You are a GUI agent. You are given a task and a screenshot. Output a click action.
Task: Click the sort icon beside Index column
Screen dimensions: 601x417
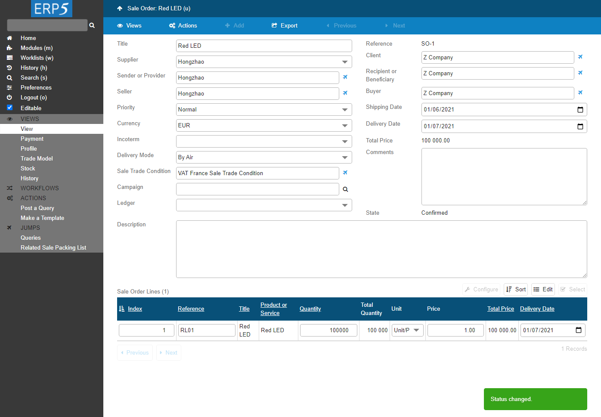click(121, 309)
